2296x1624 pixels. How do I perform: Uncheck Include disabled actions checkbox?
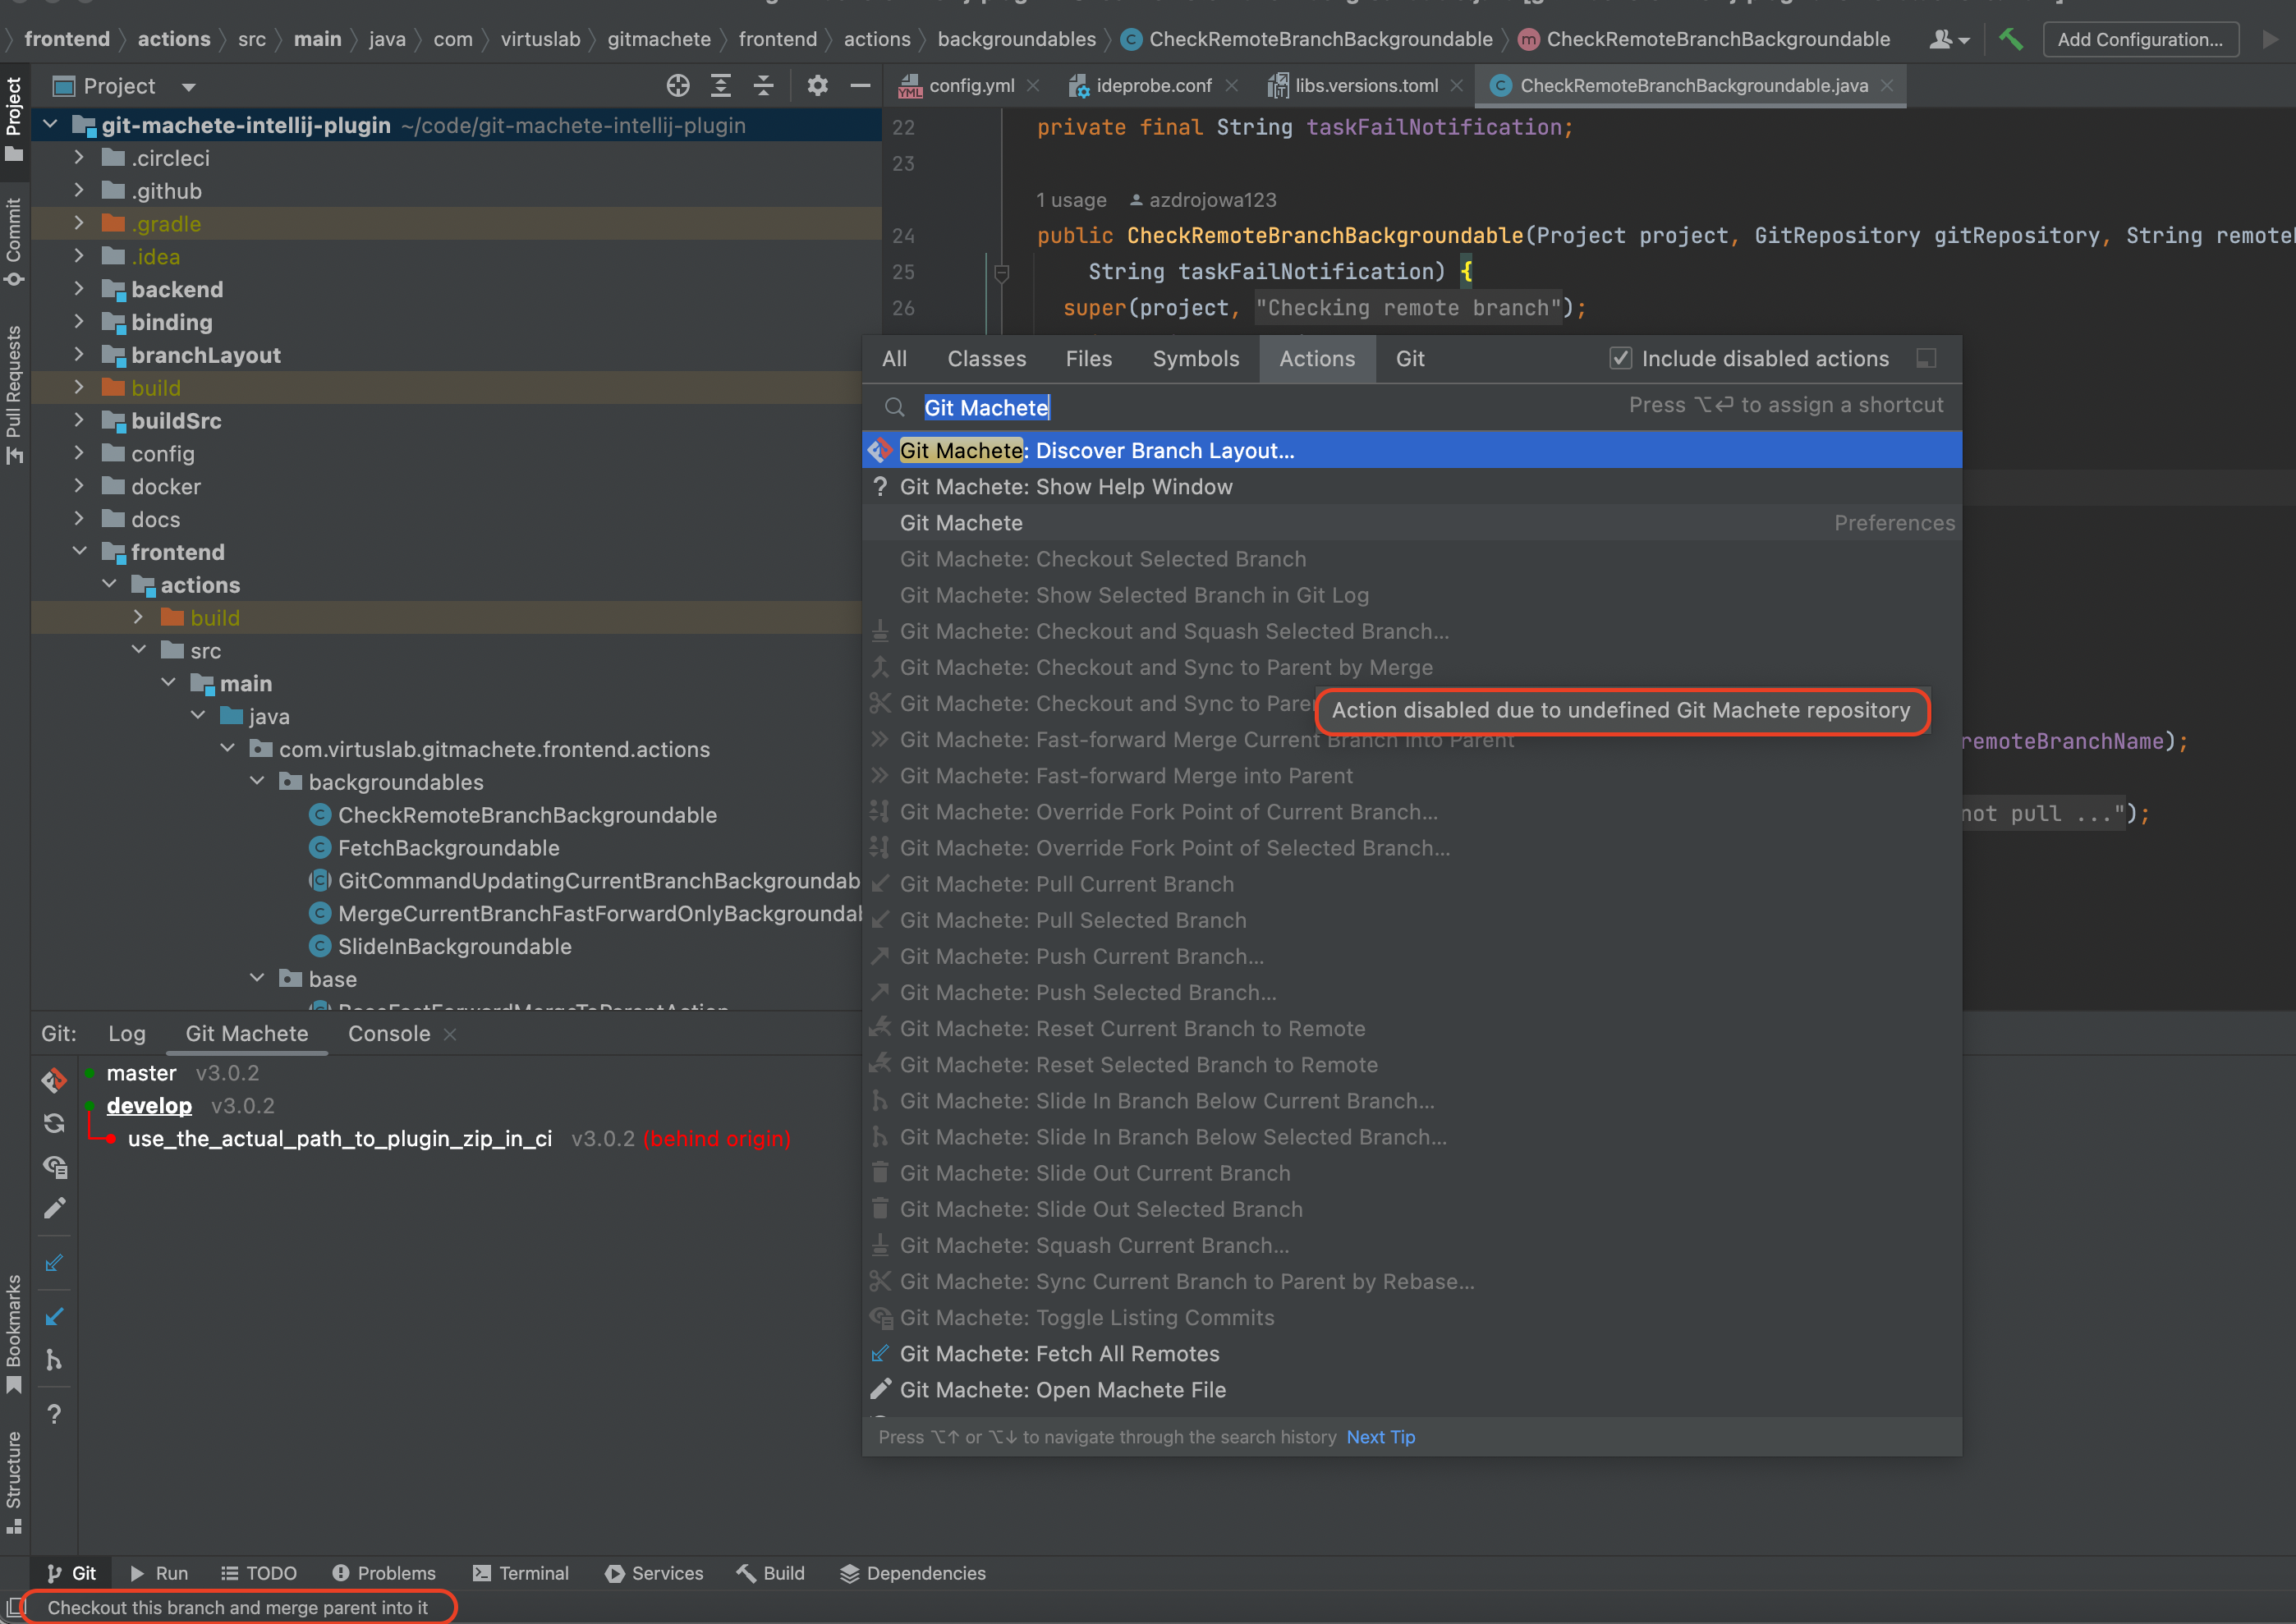[1620, 359]
